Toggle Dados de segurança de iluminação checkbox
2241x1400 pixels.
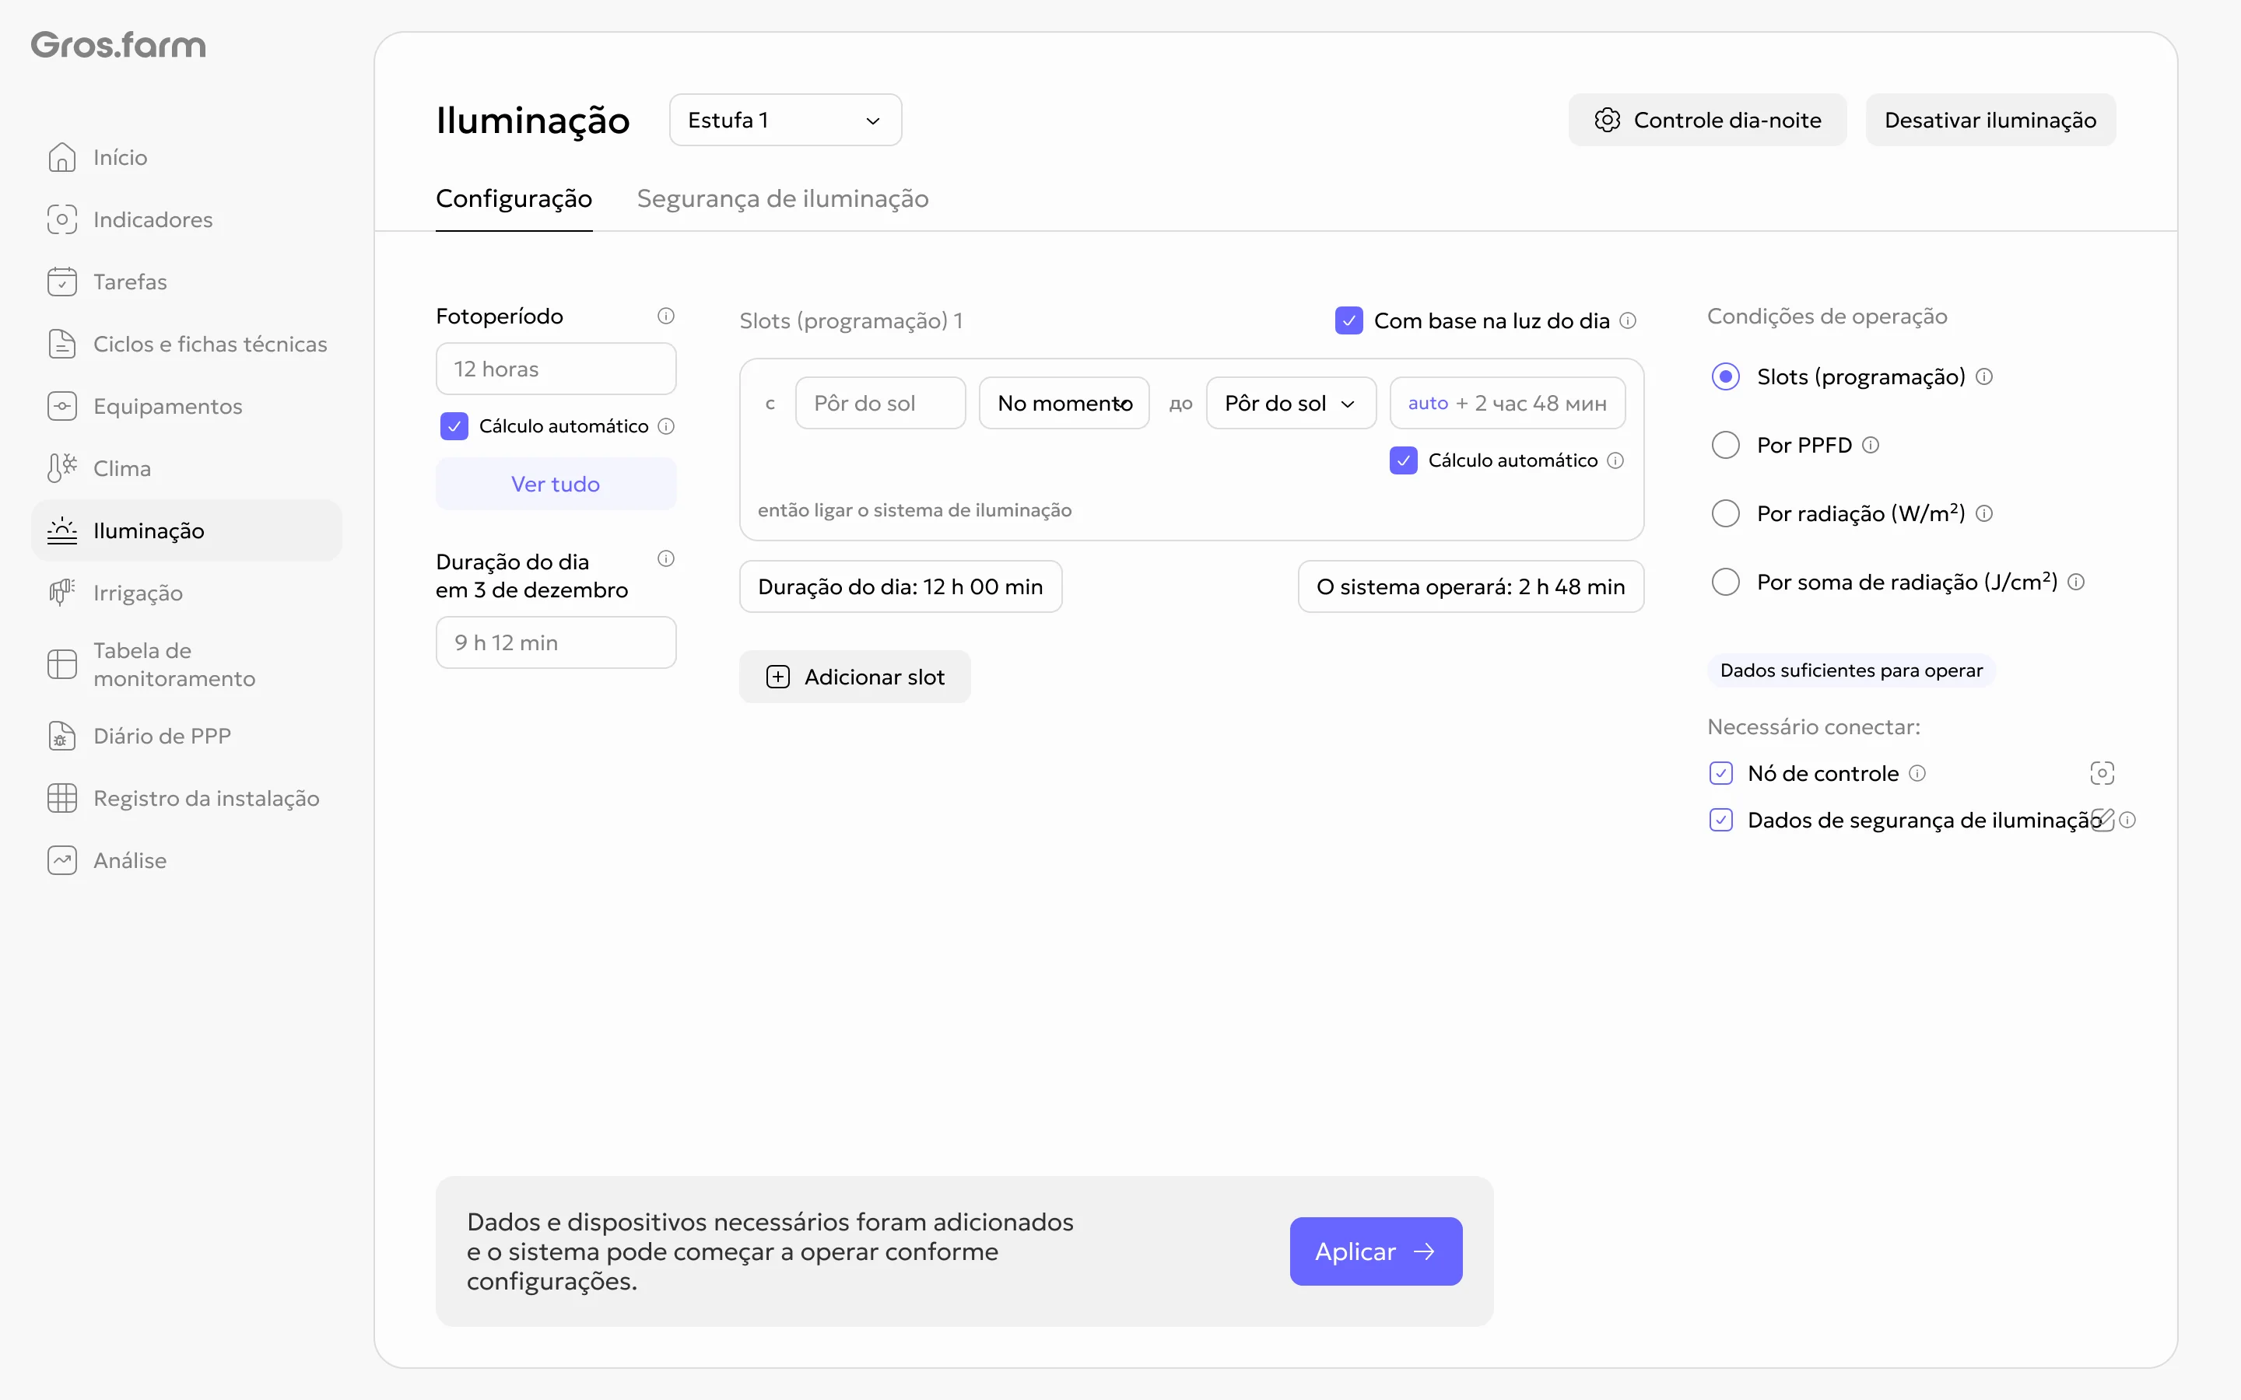(1721, 820)
